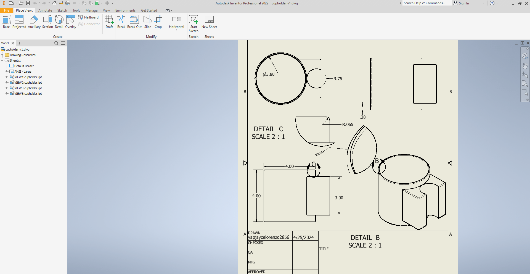530x274 pixels.
Task: Expand the Drawing Resources folder
Action: 2,55
